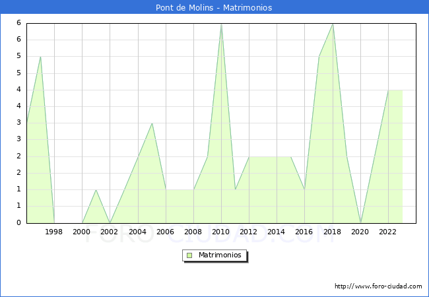Click the 2004 x-axis label
Screen dimensions: 429x297
(x=138, y=232)
